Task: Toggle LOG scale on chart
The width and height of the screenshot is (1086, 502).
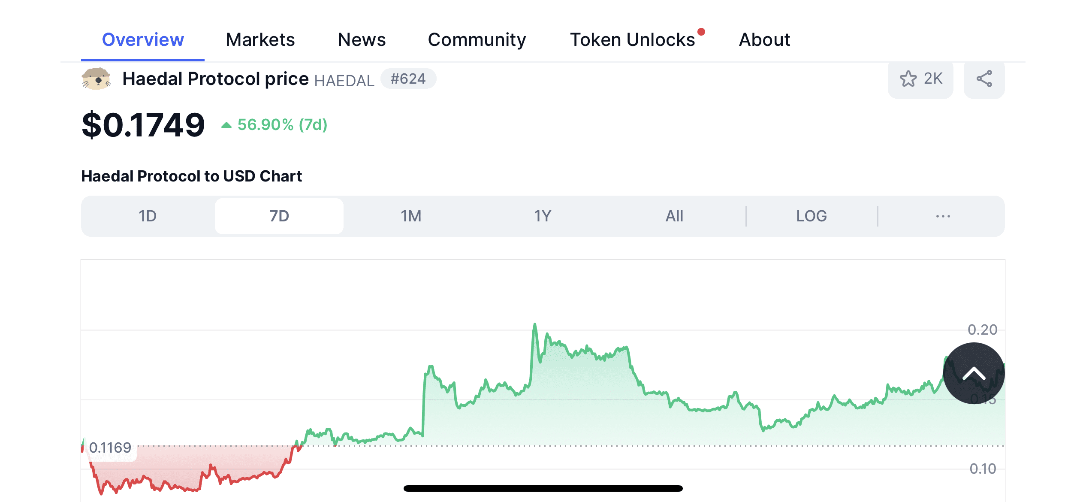Action: [x=811, y=216]
